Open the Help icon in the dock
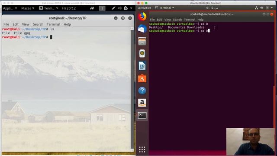The image size is (277, 156). pyautogui.click(x=142, y=91)
